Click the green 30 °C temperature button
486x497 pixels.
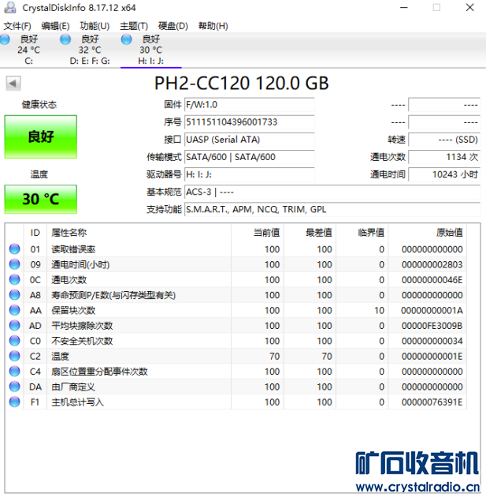(x=40, y=199)
